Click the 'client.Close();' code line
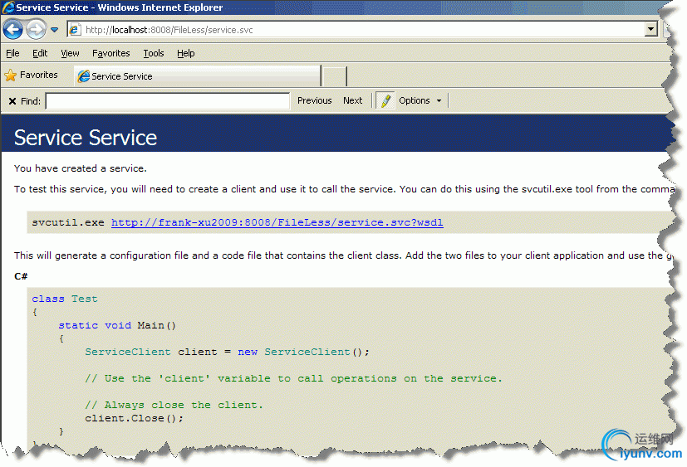This screenshot has height=467, width=687. click(x=134, y=418)
